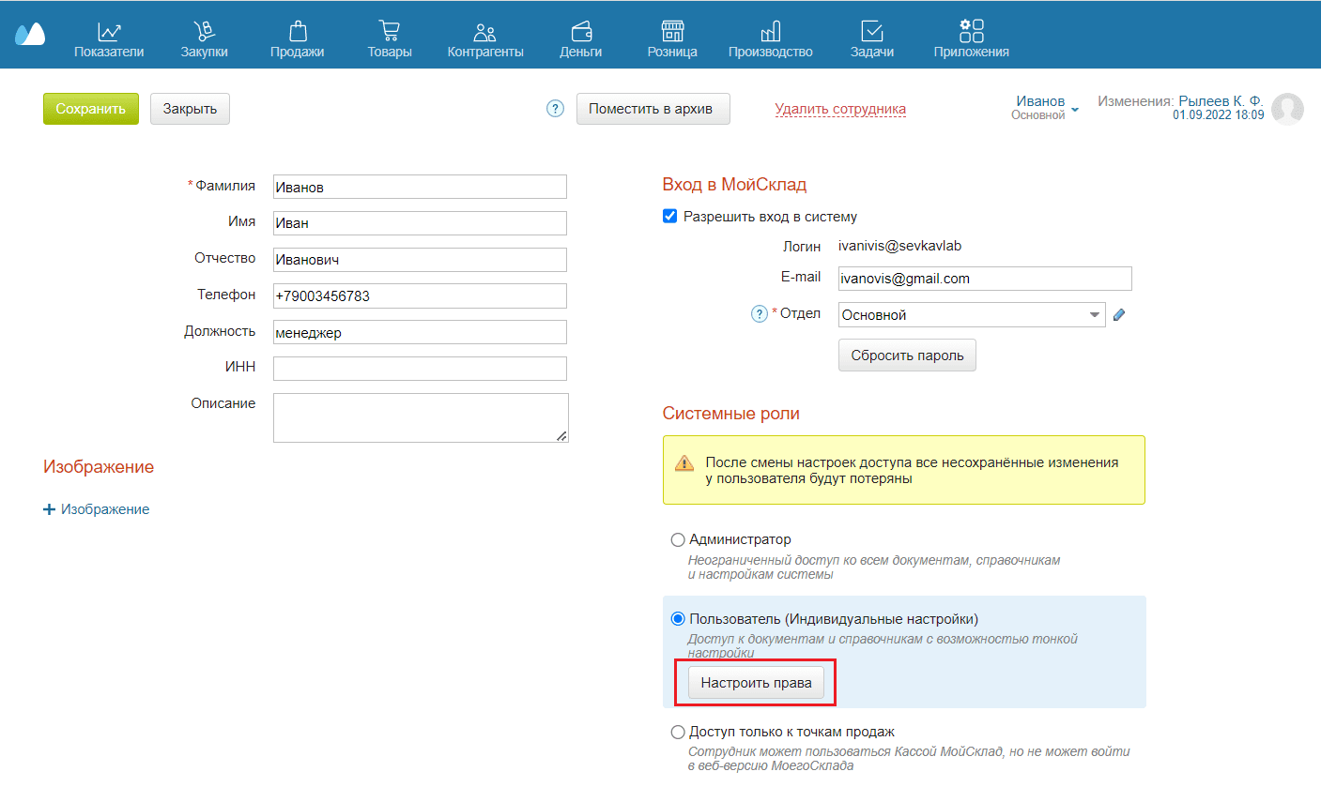Open the Иванов account dropdown menu
1321x787 pixels.
tap(1074, 109)
